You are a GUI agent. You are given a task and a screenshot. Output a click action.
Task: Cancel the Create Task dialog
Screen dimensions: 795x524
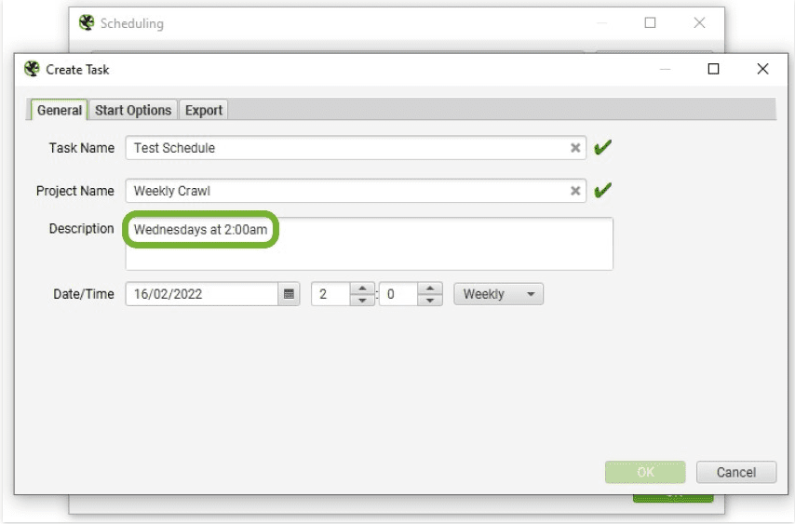coord(736,472)
